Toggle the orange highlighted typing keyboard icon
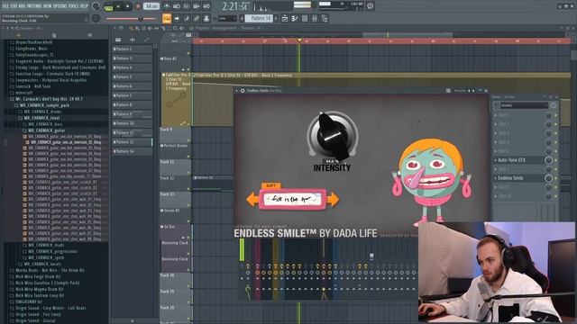Screen dimensions: 577x324 (166, 18)
